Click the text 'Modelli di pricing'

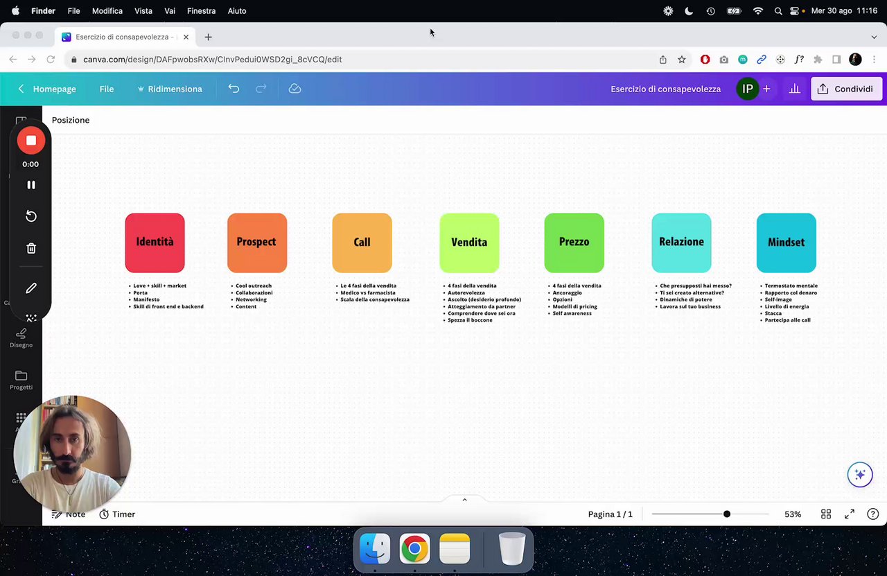tap(575, 306)
